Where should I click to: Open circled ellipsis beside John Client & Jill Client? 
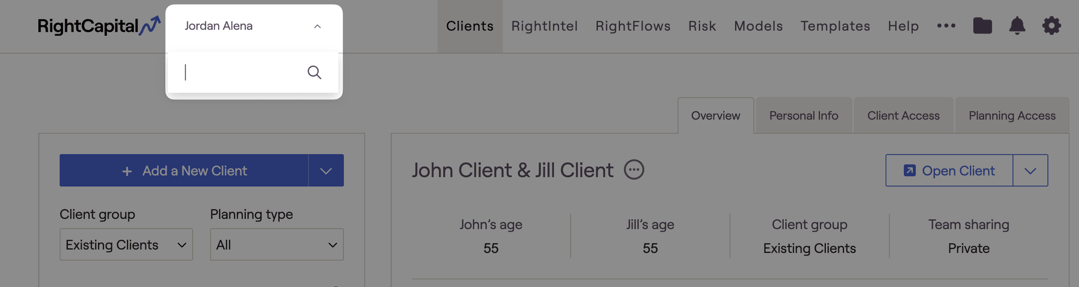tap(634, 170)
